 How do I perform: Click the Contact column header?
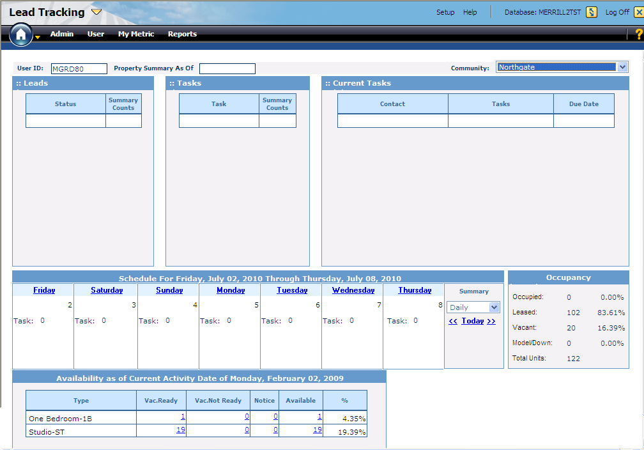393,104
